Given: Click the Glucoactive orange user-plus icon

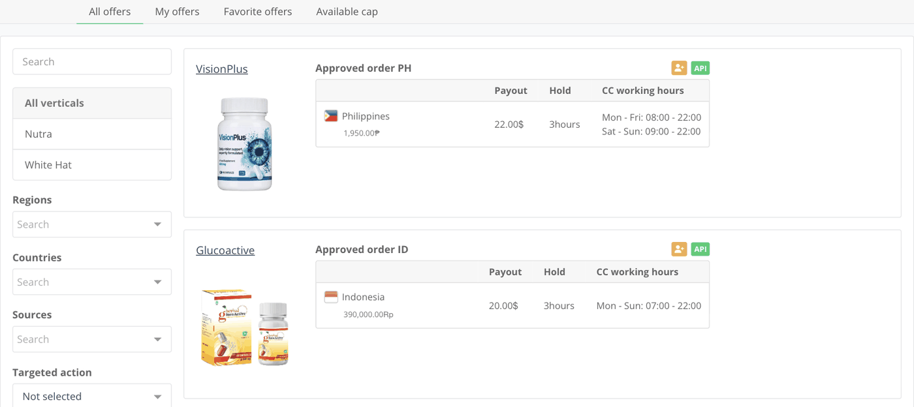Looking at the screenshot, I should tap(679, 249).
